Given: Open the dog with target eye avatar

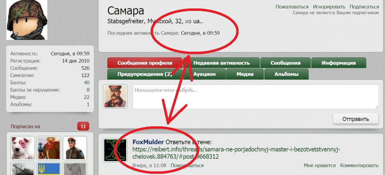Looking at the screenshot, I should pos(23,148).
